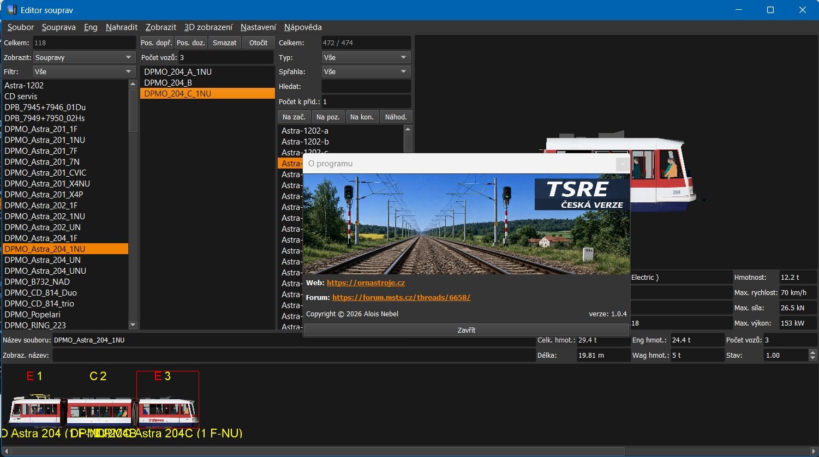Click up arrow of Astra wagon list scrollbar
The image size is (819, 457).
coord(408,129)
